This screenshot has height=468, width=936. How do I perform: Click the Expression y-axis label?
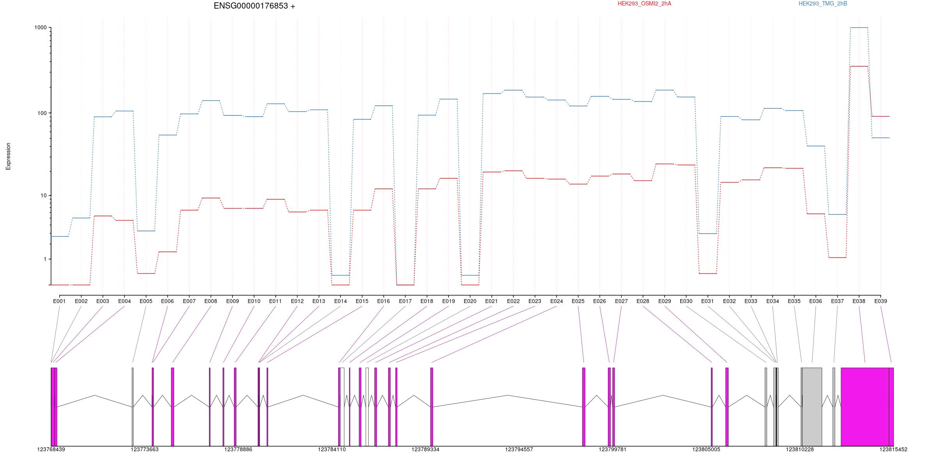point(8,156)
